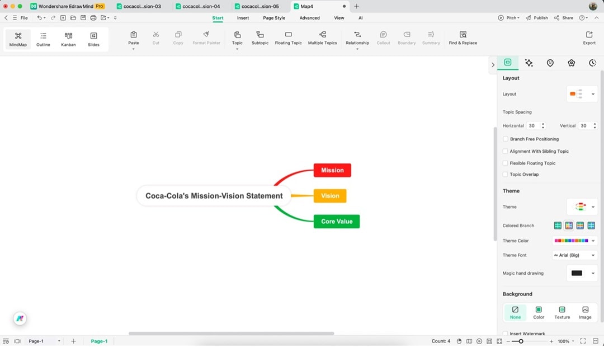Screen dimensions: 604x347
Task: Select the second Colored Branch style
Action: click(x=569, y=226)
